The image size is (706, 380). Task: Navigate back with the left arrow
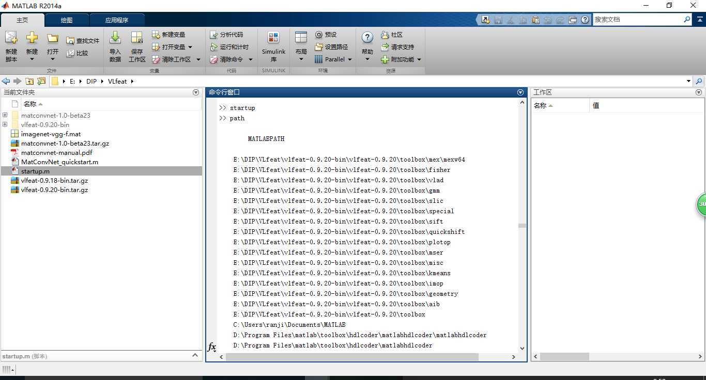6,81
